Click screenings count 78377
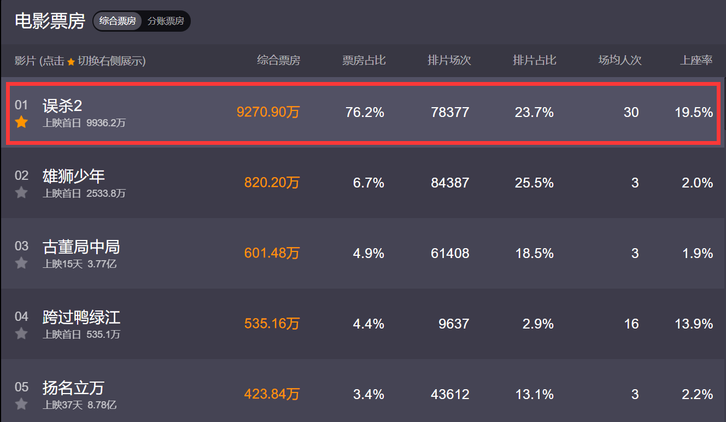Viewport: 726px width, 422px height. (x=450, y=113)
